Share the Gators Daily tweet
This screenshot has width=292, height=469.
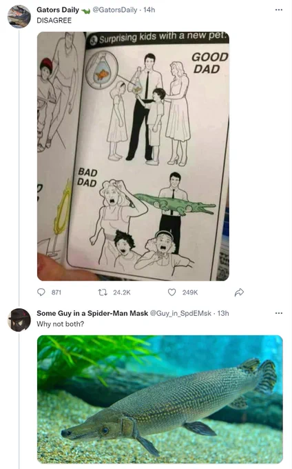(239, 292)
